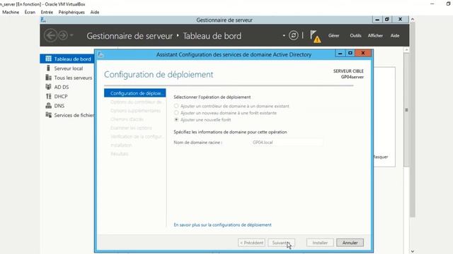This screenshot has width=453, height=254.
Task: Open the VirtualBox Périphériques menu
Action: 71,12
